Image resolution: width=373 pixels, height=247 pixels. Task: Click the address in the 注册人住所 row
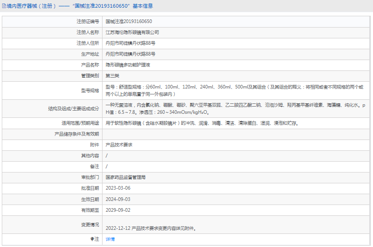pos(131,43)
